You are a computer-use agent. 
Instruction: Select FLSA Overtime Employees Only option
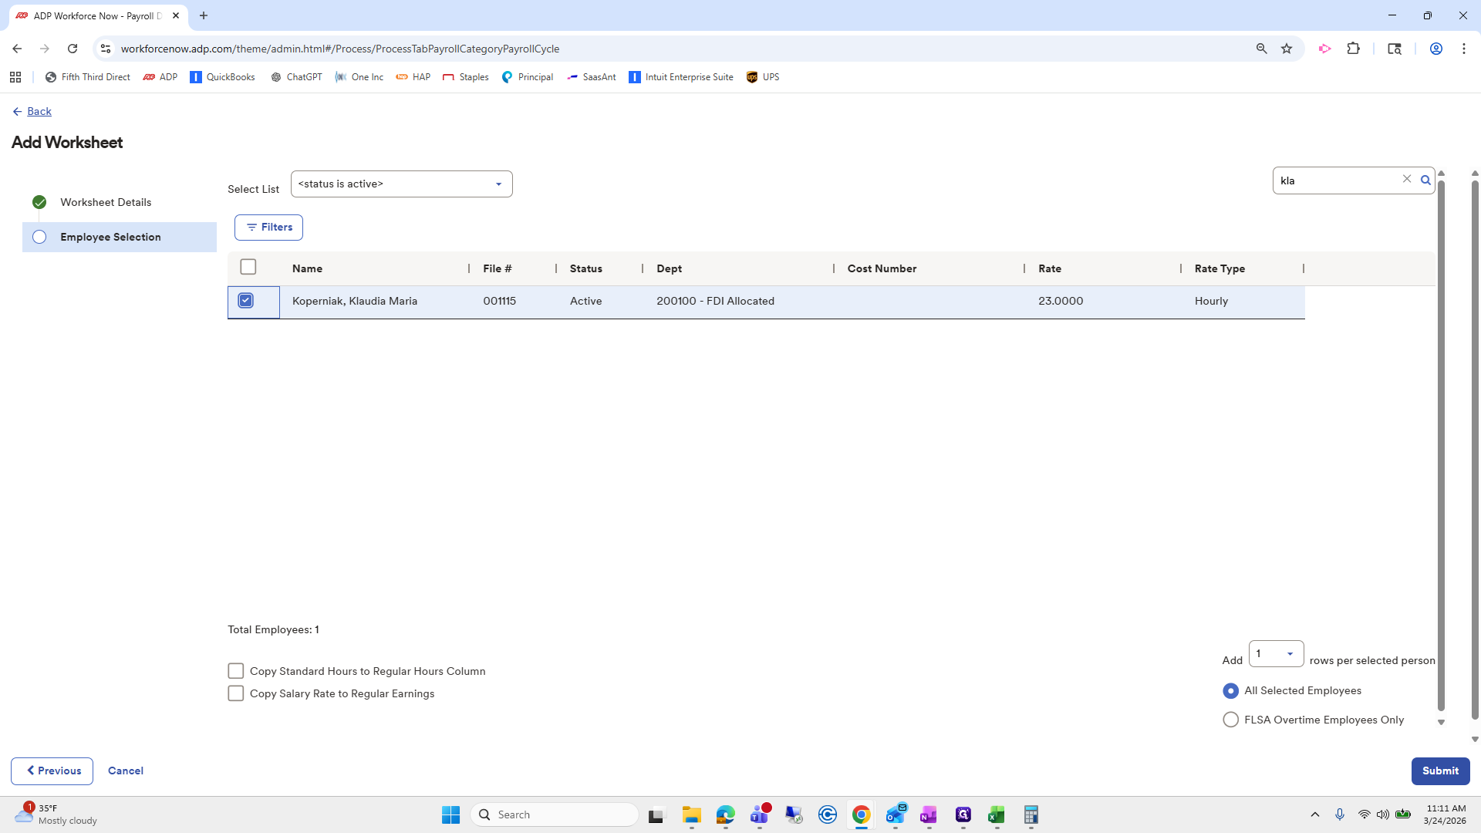[x=1230, y=720]
